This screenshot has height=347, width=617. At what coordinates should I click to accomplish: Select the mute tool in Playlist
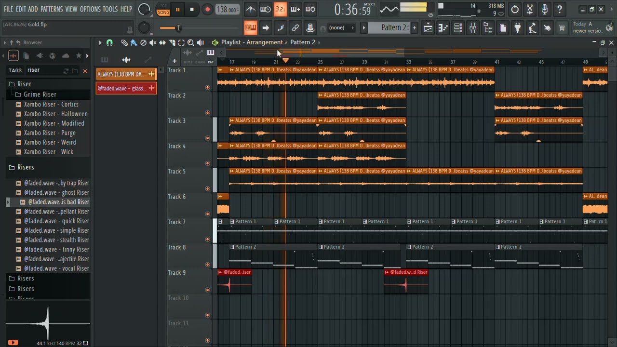pyautogui.click(x=153, y=42)
